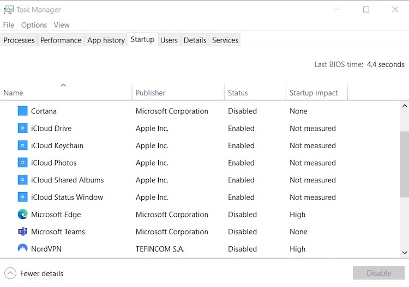Click the Fewer details label
Screen dimensions: 409x287
tap(42, 273)
